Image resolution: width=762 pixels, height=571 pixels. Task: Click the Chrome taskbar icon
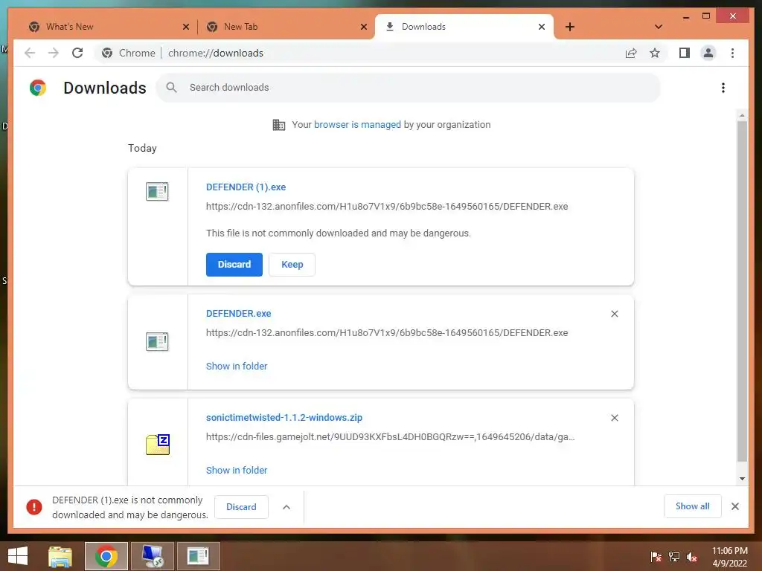tap(106, 556)
